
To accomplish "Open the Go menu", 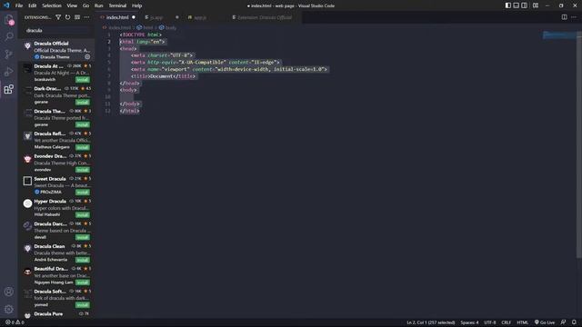I will click(85, 5).
